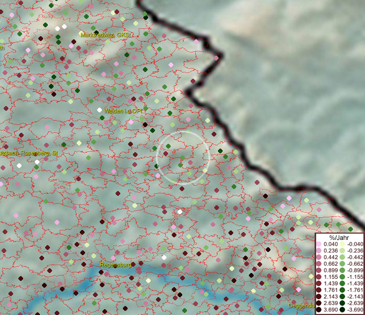The width and height of the screenshot is (365, 315).
Task: Click the 2.143 value in the legend
Action: (331, 297)
